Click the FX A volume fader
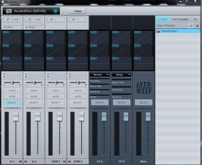The width and height of the screenshot is (202, 165). (x=104, y=117)
